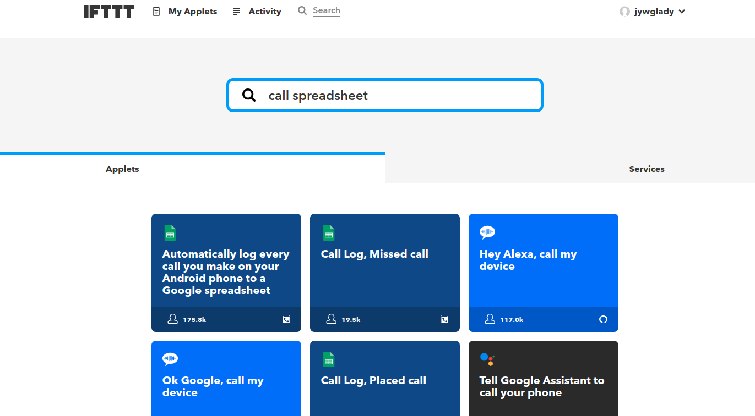Click the Search link in the header
Screen dimensions: 755x416
tap(327, 10)
